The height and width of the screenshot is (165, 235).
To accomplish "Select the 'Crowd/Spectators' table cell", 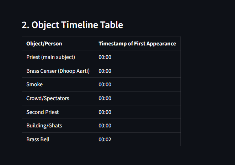I will [x=58, y=98].
